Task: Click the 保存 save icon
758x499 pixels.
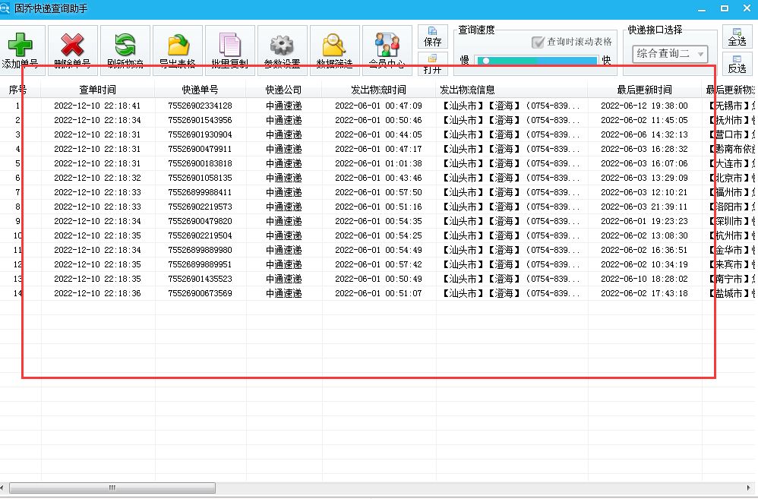Action: (433, 36)
